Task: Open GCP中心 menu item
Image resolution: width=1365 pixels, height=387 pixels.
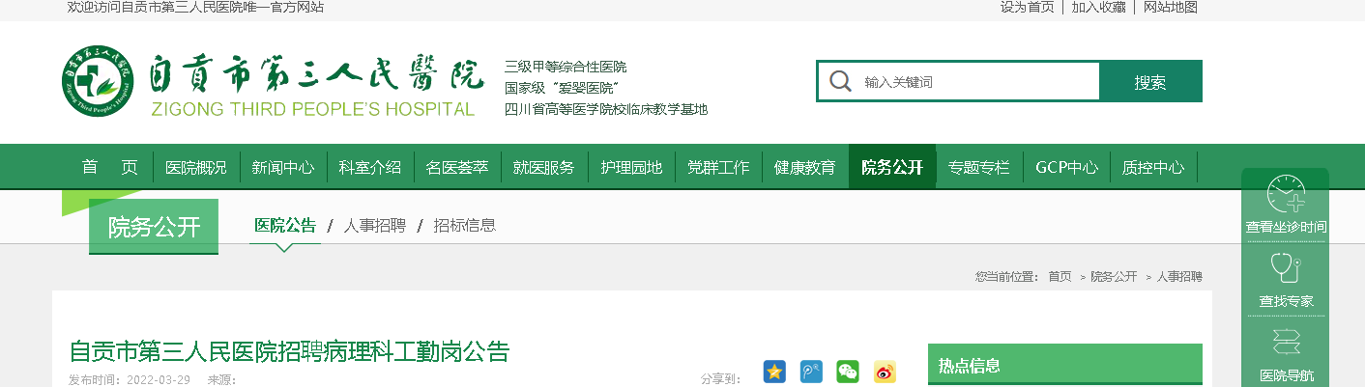Action: [1066, 167]
